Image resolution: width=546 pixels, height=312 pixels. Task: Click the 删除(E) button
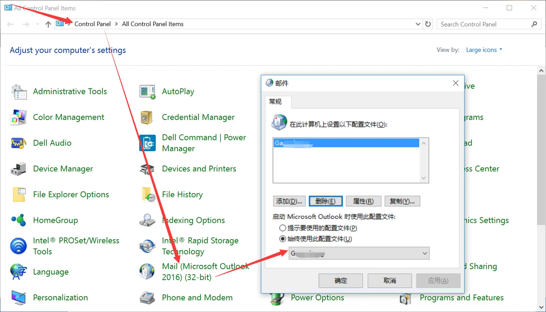(326, 201)
